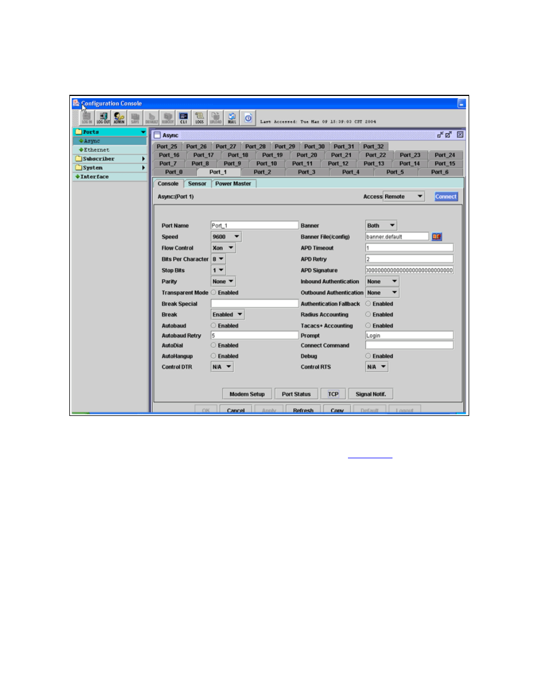Click the LOG IN toolbar icon
Viewport: 538px width, 697px height.
click(x=87, y=118)
